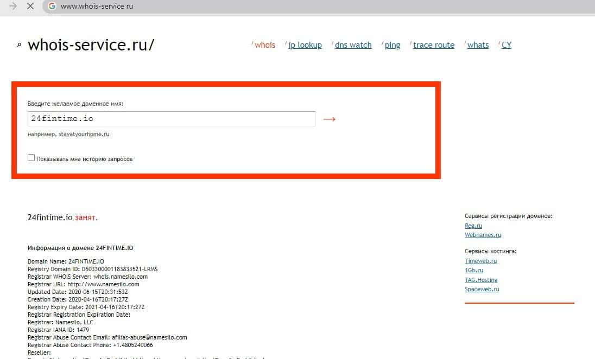Click the Registrar IANA ID 1479 line
This screenshot has height=359, width=595.
coord(59,330)
